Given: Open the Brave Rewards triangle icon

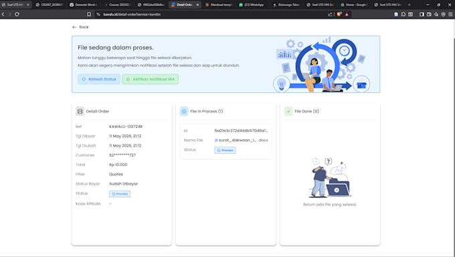Looking at the screenshot, I should (347, 14).
